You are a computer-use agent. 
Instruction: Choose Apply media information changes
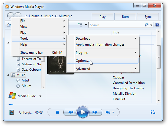tap(103, 45)
